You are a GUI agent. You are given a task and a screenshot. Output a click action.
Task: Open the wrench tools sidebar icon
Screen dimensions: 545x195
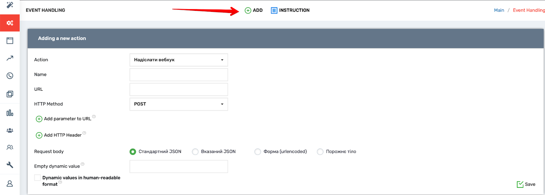point(10,165)
